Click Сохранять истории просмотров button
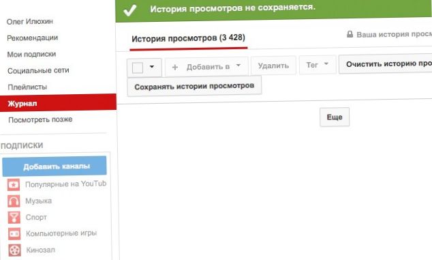432x260 pixels. point(194,86)
